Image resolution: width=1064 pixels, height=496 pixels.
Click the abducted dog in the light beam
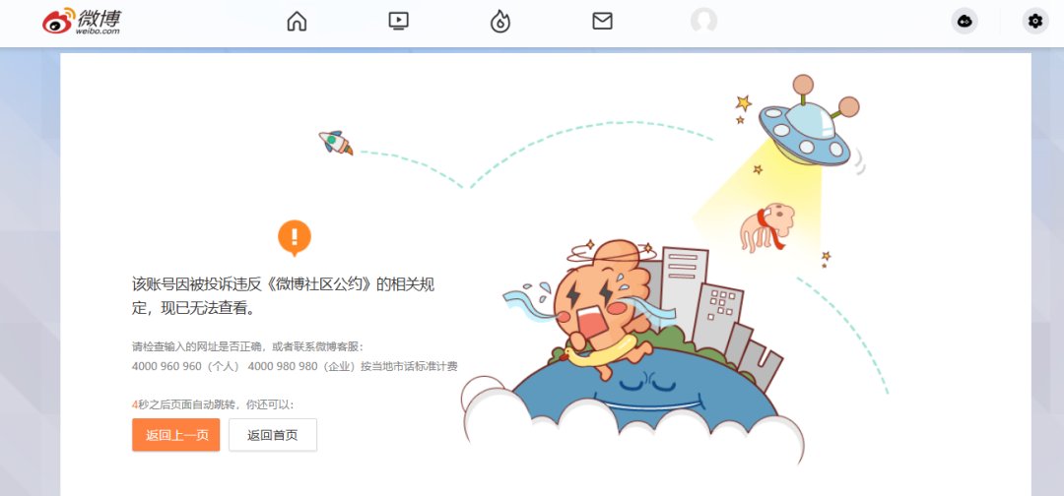[766, 227]
